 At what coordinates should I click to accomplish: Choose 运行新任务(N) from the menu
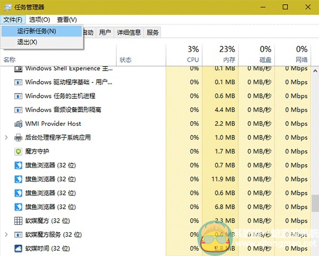(x=41, y=31)
